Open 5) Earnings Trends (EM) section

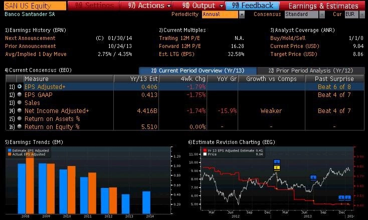click(x=34, y=142)
